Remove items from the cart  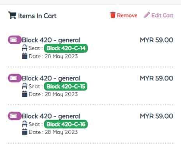(x=124, y=15)
